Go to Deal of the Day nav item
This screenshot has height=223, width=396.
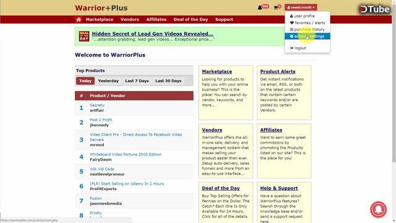point(191,19)
